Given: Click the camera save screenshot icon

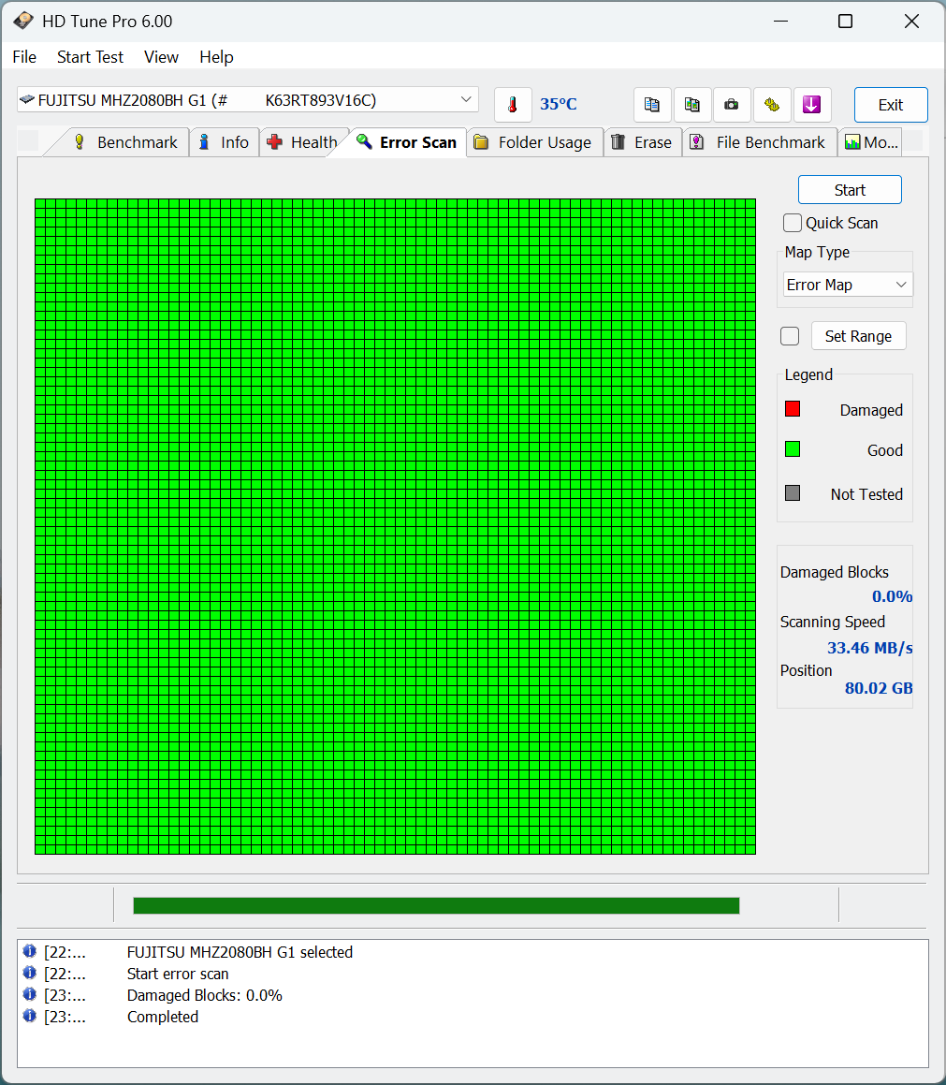Looking at the screenshot, I should 732,105.
